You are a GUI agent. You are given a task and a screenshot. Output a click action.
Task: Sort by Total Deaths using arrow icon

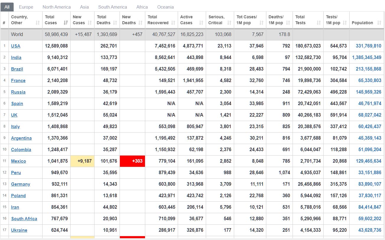click(115, 23)
